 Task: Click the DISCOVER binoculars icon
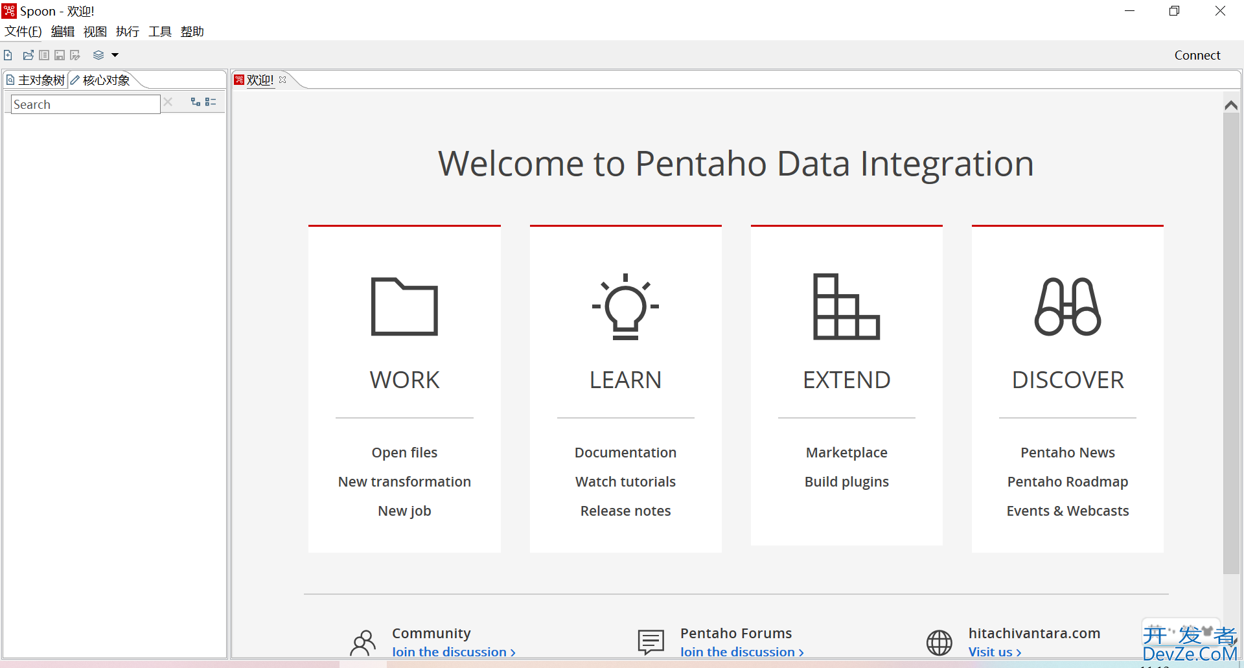coord(1068,306)
